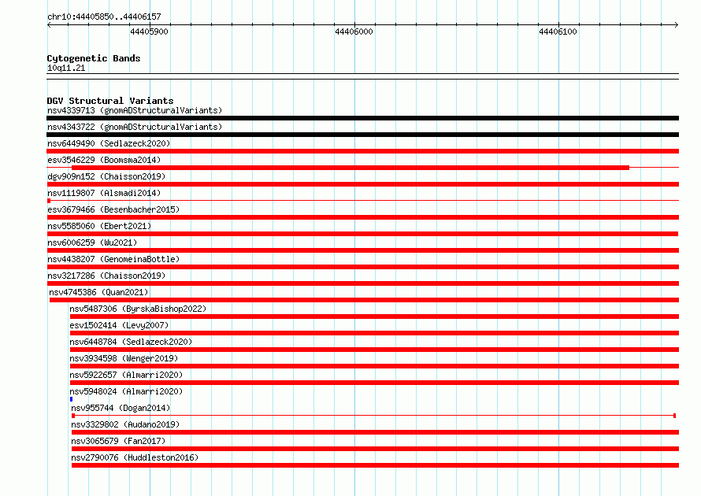
Task: Open variant esv3546229 (Boomsma2014)
Action: click(104, 160)
